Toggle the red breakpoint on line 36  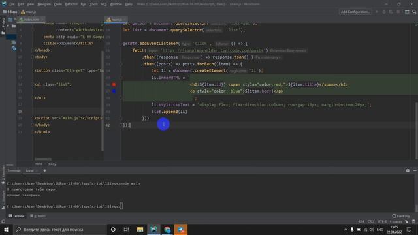click(x=114, y=84)
